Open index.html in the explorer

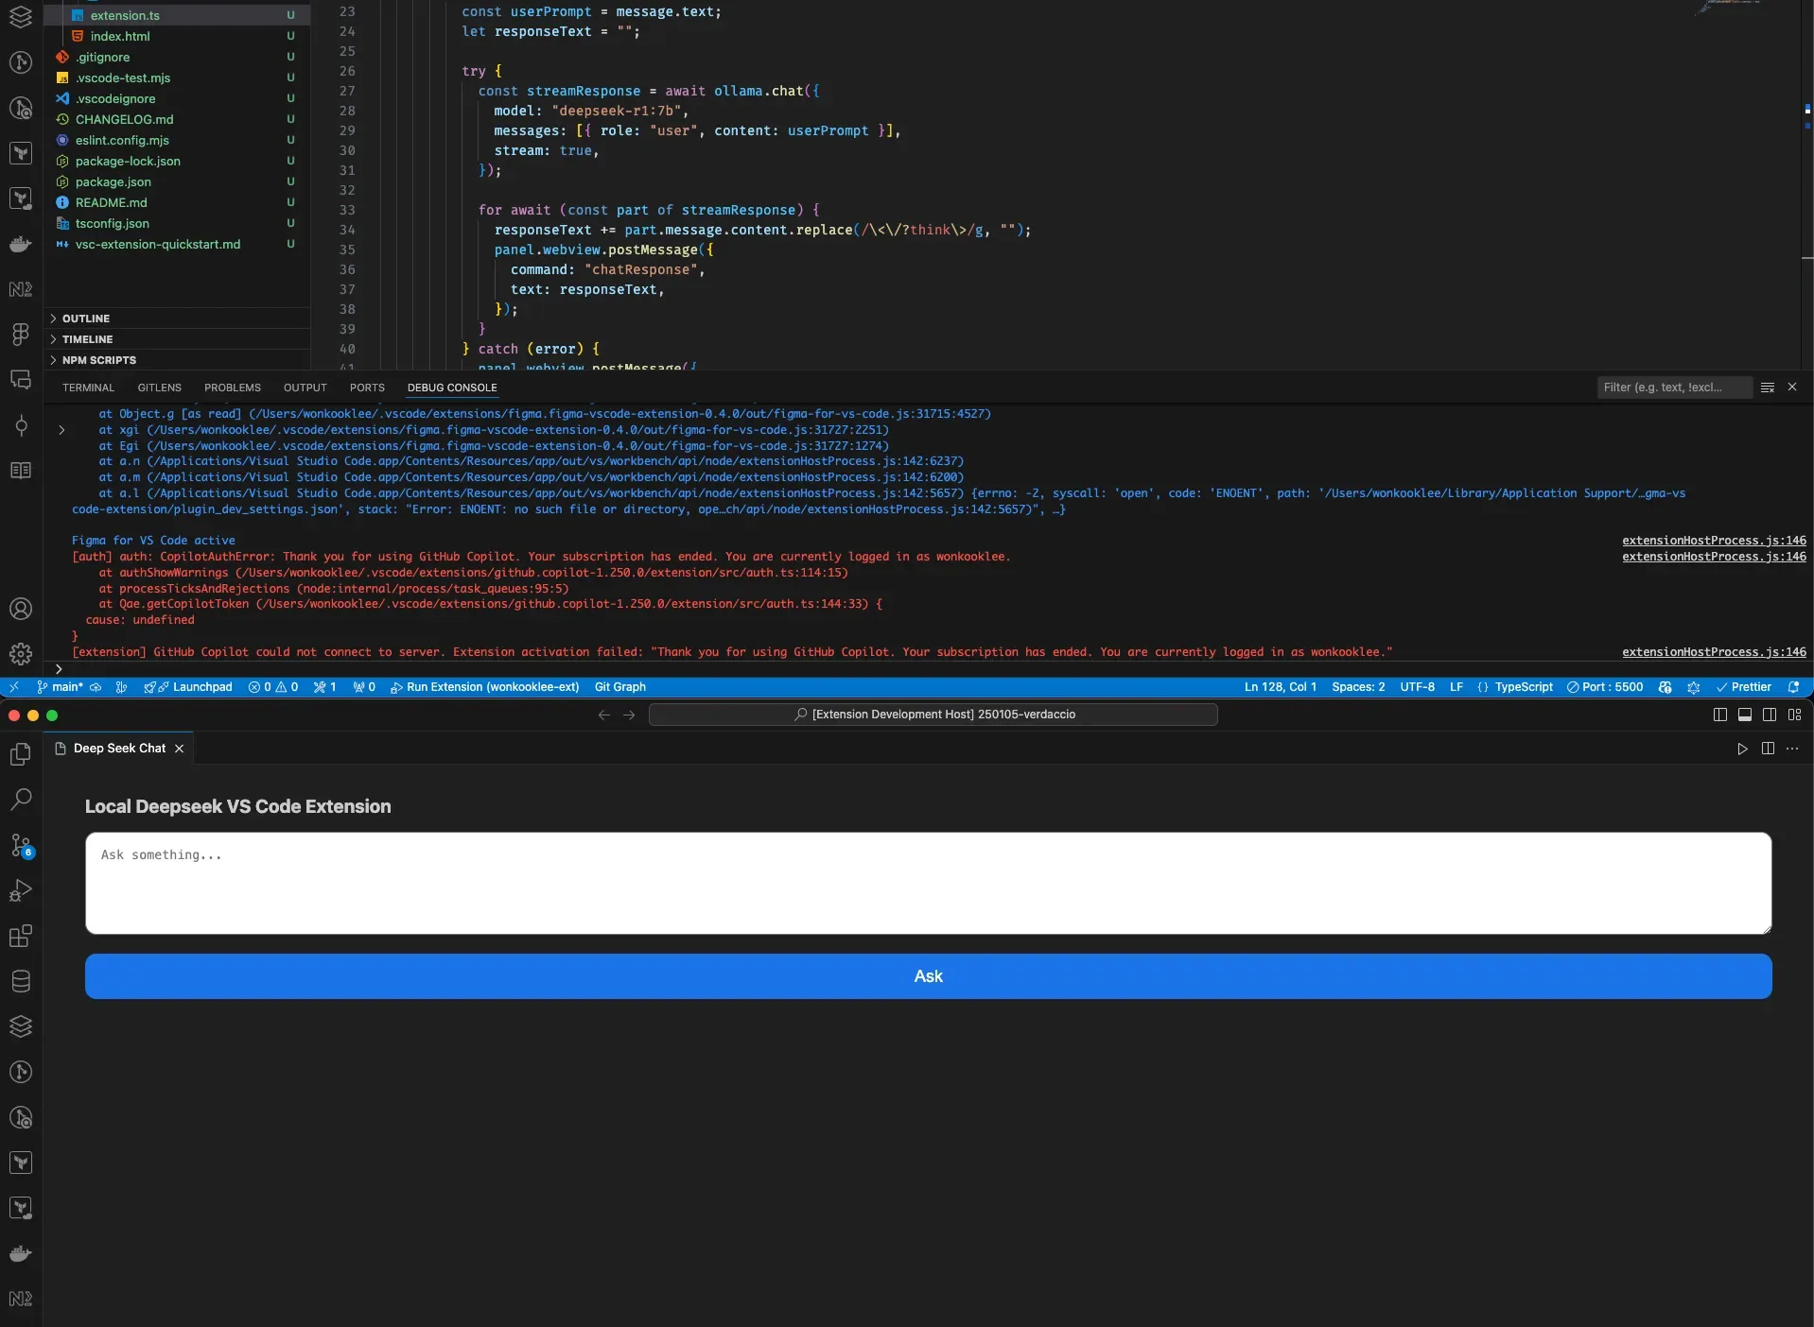click(x=177, y=36)
